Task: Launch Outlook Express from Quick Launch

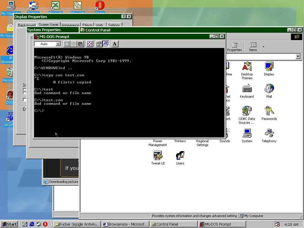Action: 39,224
